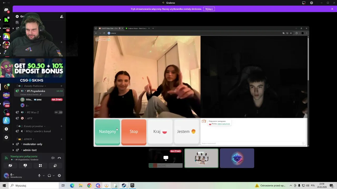Invite members to the Grabroo server
Image resolution: width=337 pixels, height=189 pixels.
pyautogui.click(x=62, y=16)
